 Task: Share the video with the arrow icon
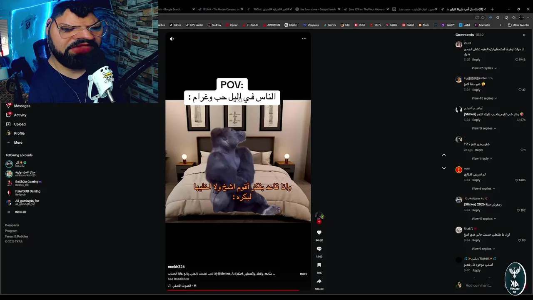pos(319,281)
